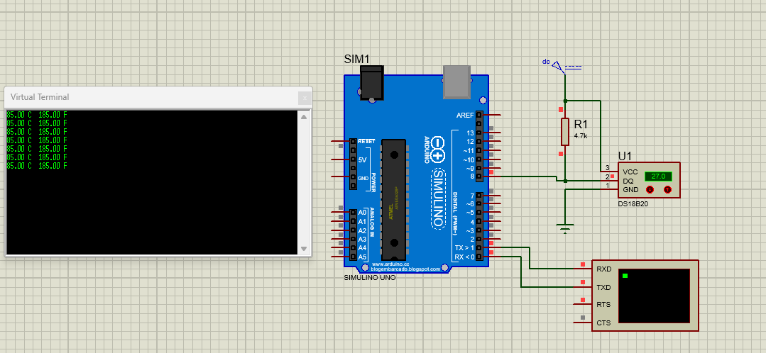This screenshot has width=766, height=353.
Task: Click the VCC pin label on DS18B20
Action: pos(630,172)
